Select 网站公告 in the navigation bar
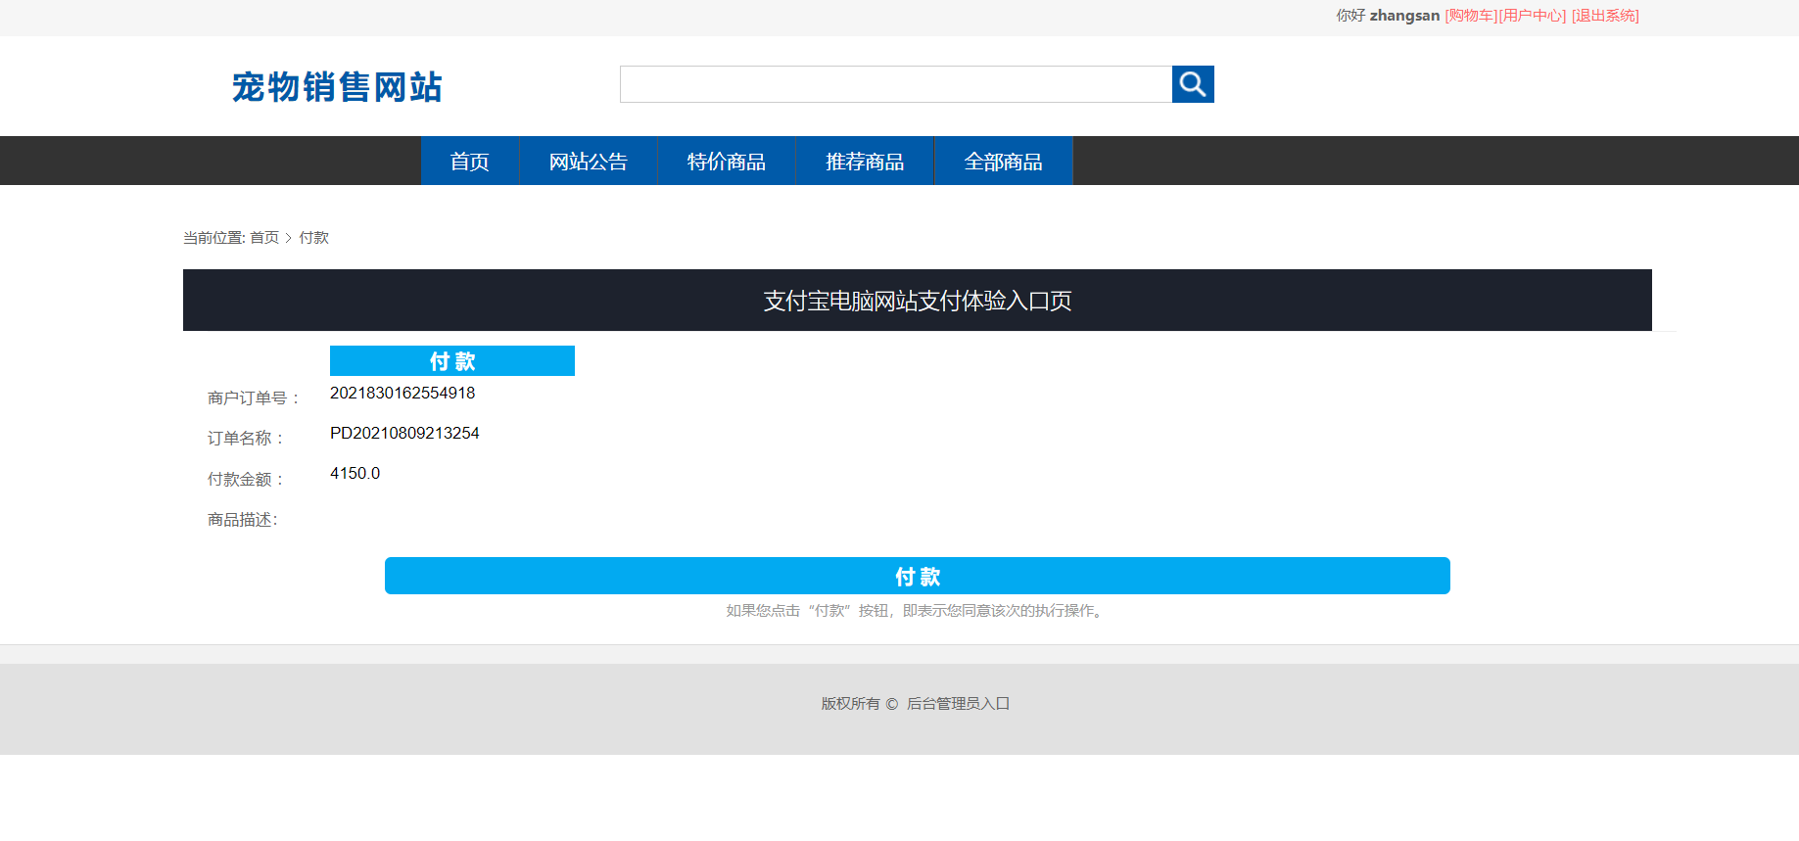This screenshot has width=1799, height=841. pos(588,162)
